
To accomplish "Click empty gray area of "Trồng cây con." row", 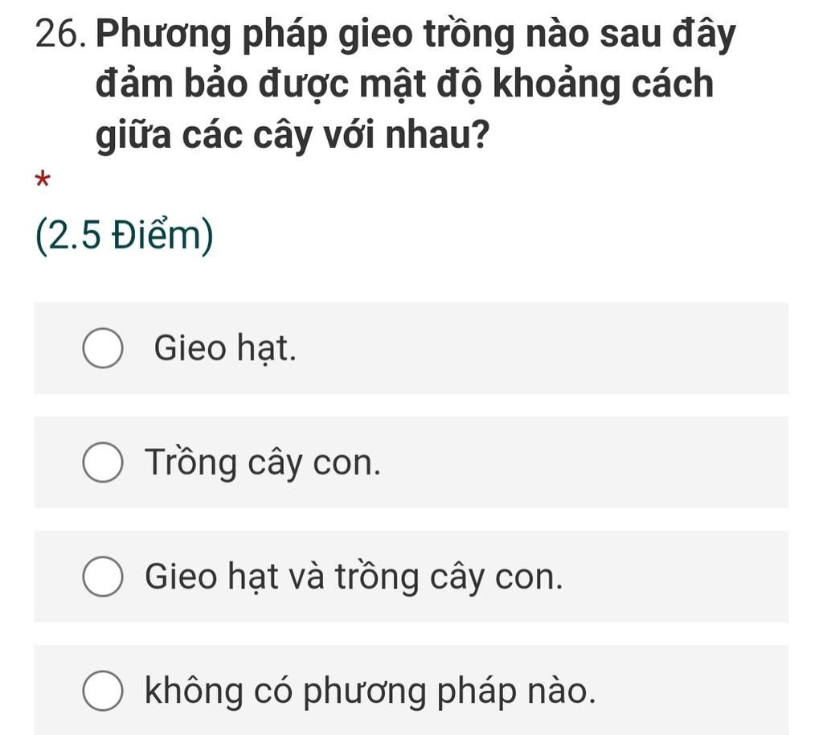I will (x=583, y=462).
